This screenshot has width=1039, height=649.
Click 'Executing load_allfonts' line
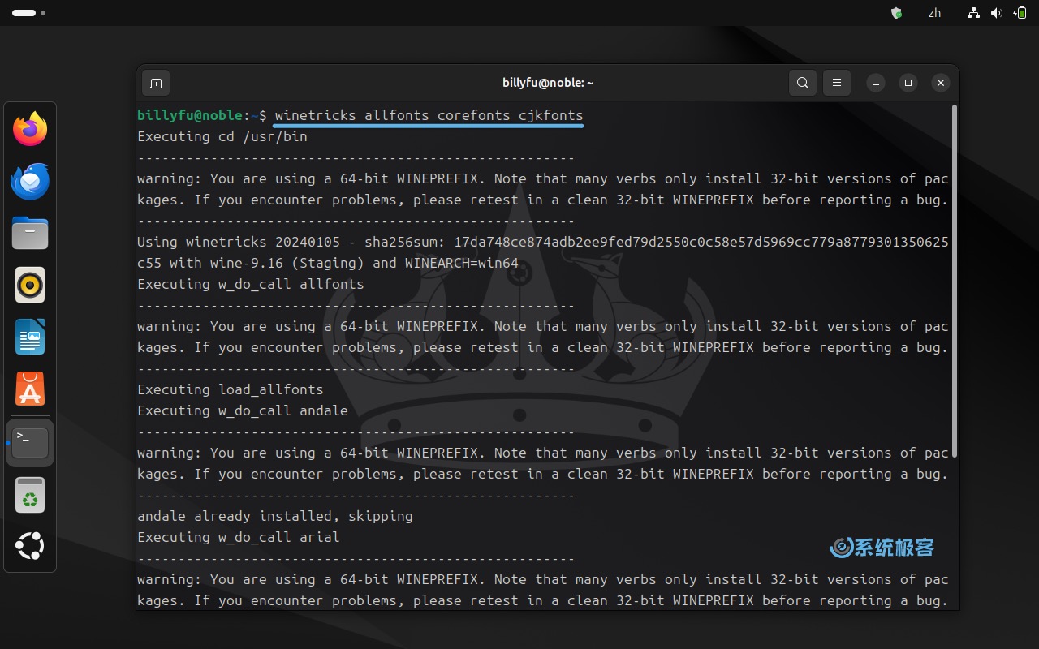[x=231, y=389]
